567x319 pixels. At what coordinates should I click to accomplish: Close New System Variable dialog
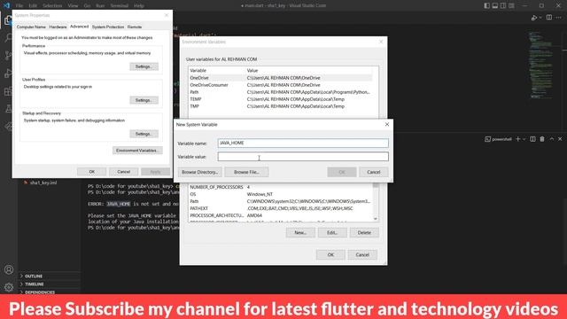(387, 124)
